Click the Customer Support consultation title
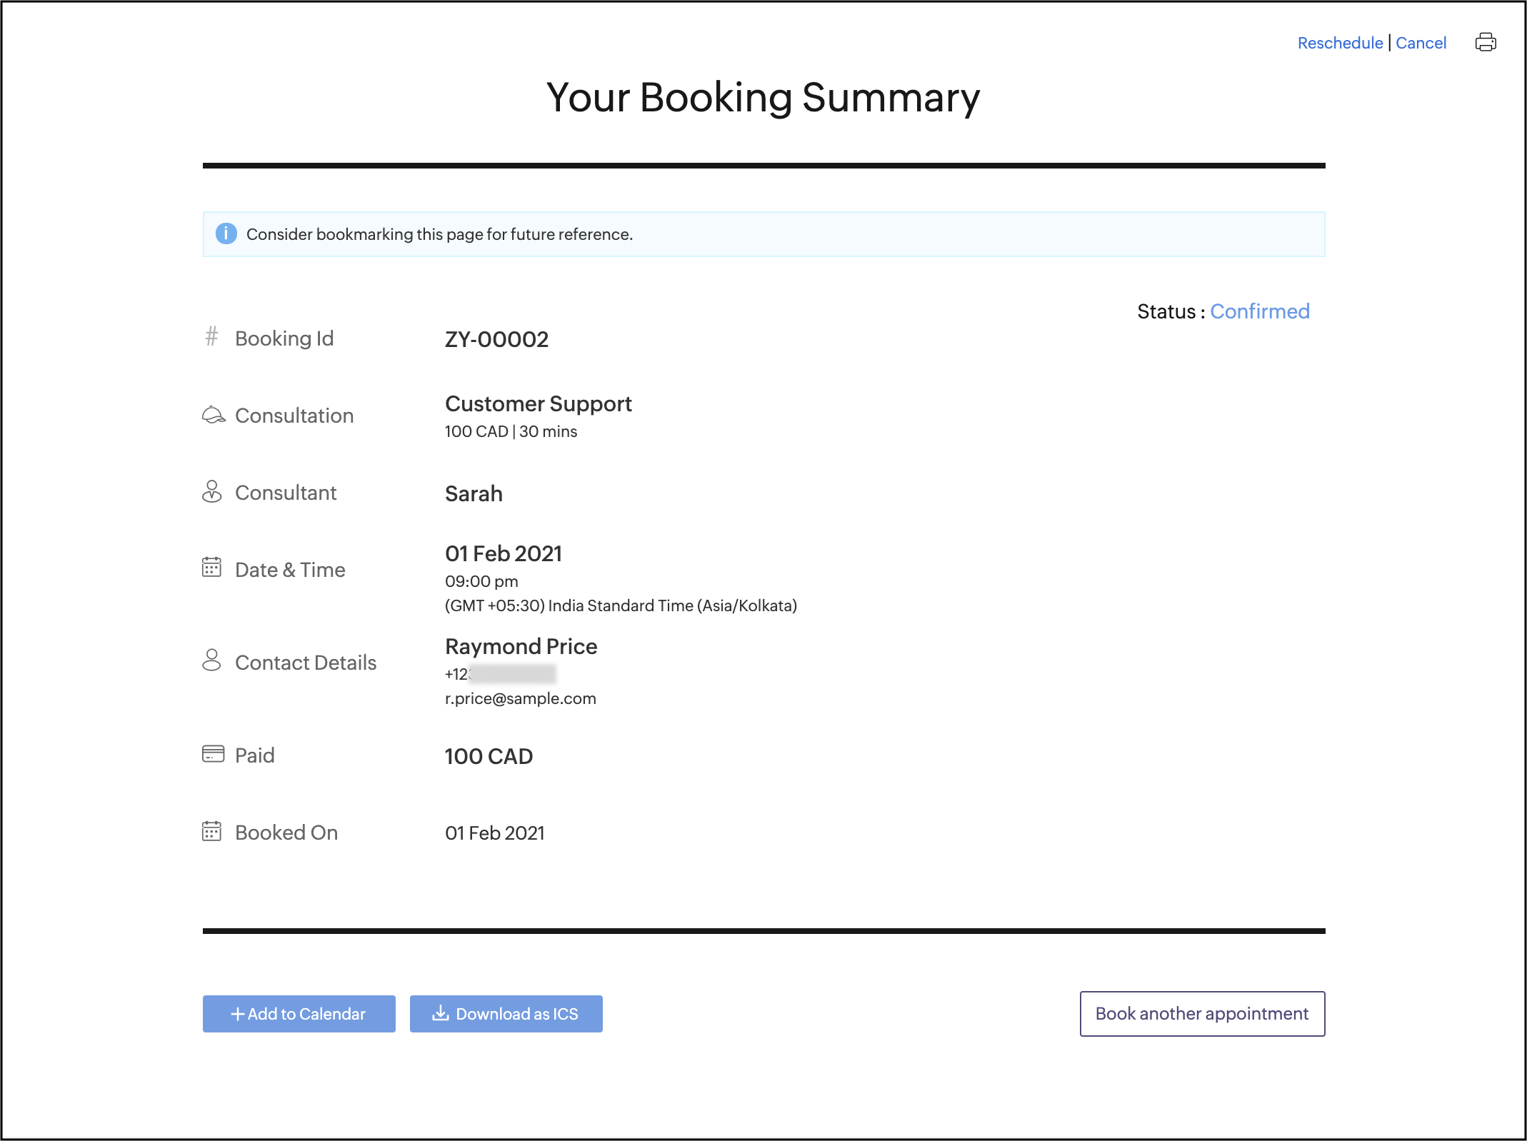 (x=538, y=404)
